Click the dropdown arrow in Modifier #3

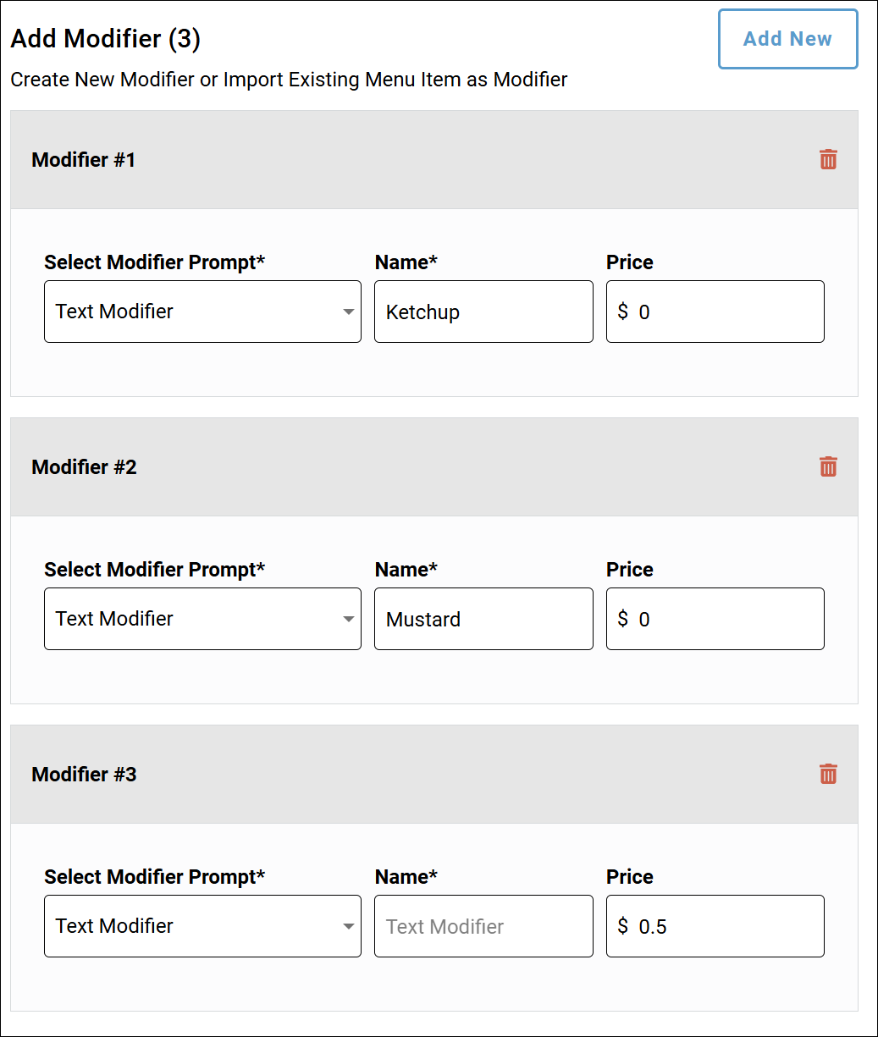pyautogui.click(x=348, y=927)
